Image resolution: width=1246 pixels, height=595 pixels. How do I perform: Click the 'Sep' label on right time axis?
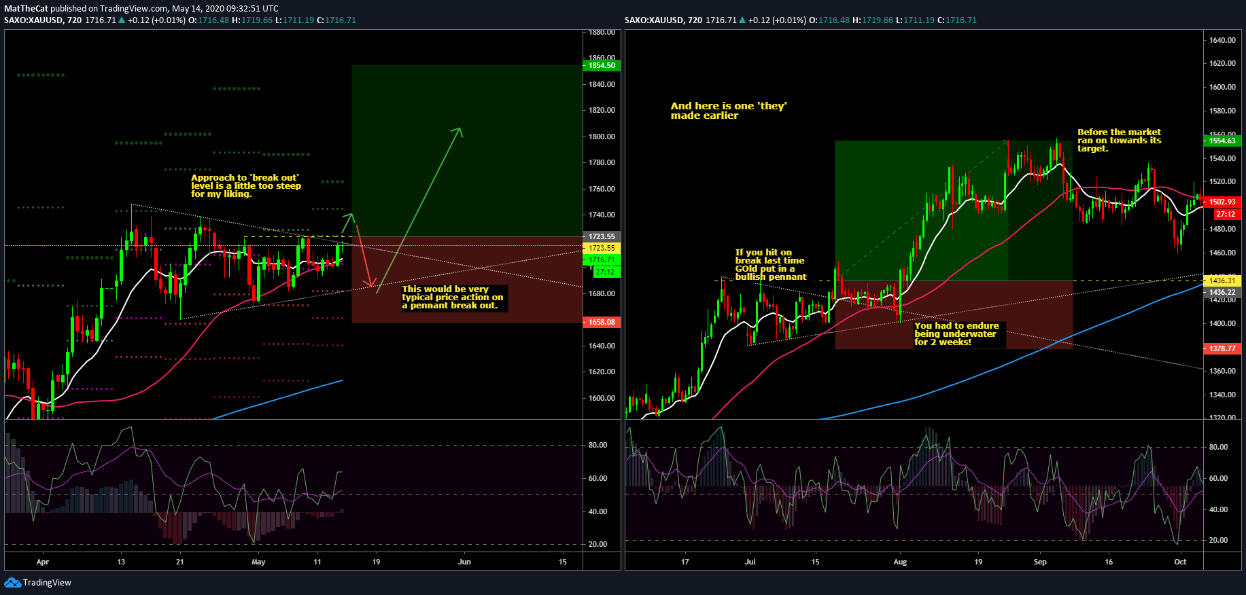[1040, 562]
